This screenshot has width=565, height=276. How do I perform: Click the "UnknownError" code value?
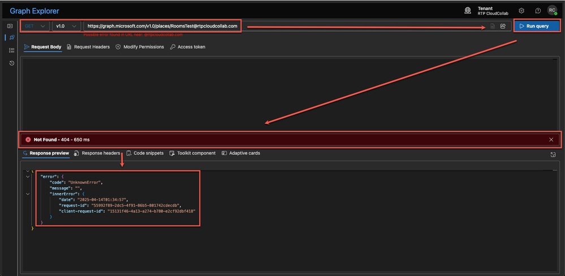pyautogui.click(x=85, y=182)
